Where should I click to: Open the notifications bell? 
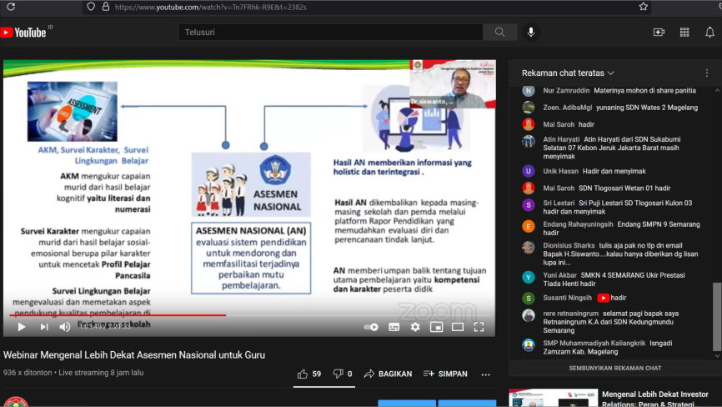709,33
